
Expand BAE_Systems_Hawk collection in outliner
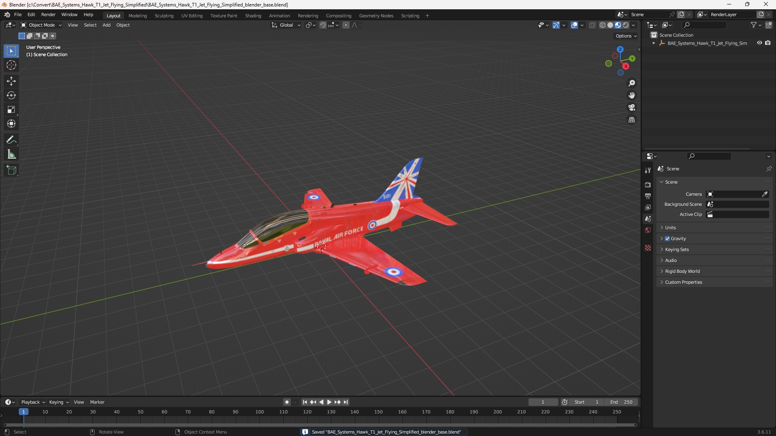click(x=654, y=43)
